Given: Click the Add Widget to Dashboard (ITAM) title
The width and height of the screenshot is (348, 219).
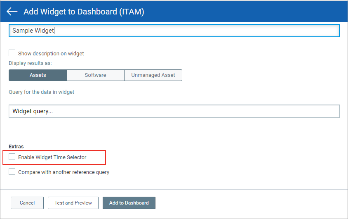Looking at the screenshot, I should (84, 12).
